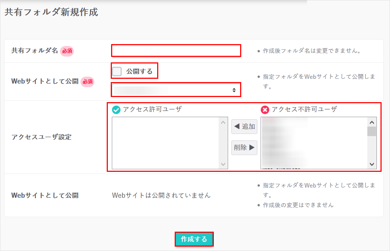This screenshot has width=390, height=251.
Task: Click the arrows at the dropdown's right edge
Action: (234, 90)
